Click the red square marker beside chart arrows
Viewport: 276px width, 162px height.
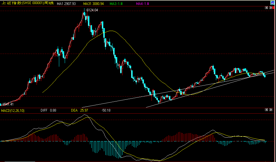274,8
